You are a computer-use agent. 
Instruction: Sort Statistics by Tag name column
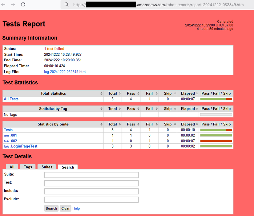[x=53, y=109]
